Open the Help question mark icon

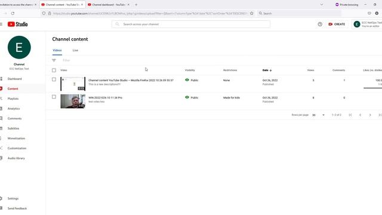click(x=320, y=24)
